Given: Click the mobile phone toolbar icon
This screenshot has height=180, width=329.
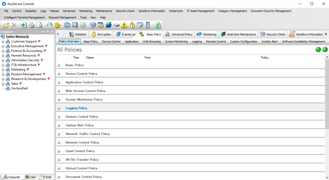Looking at the screenshot, I should click(148, 25).
